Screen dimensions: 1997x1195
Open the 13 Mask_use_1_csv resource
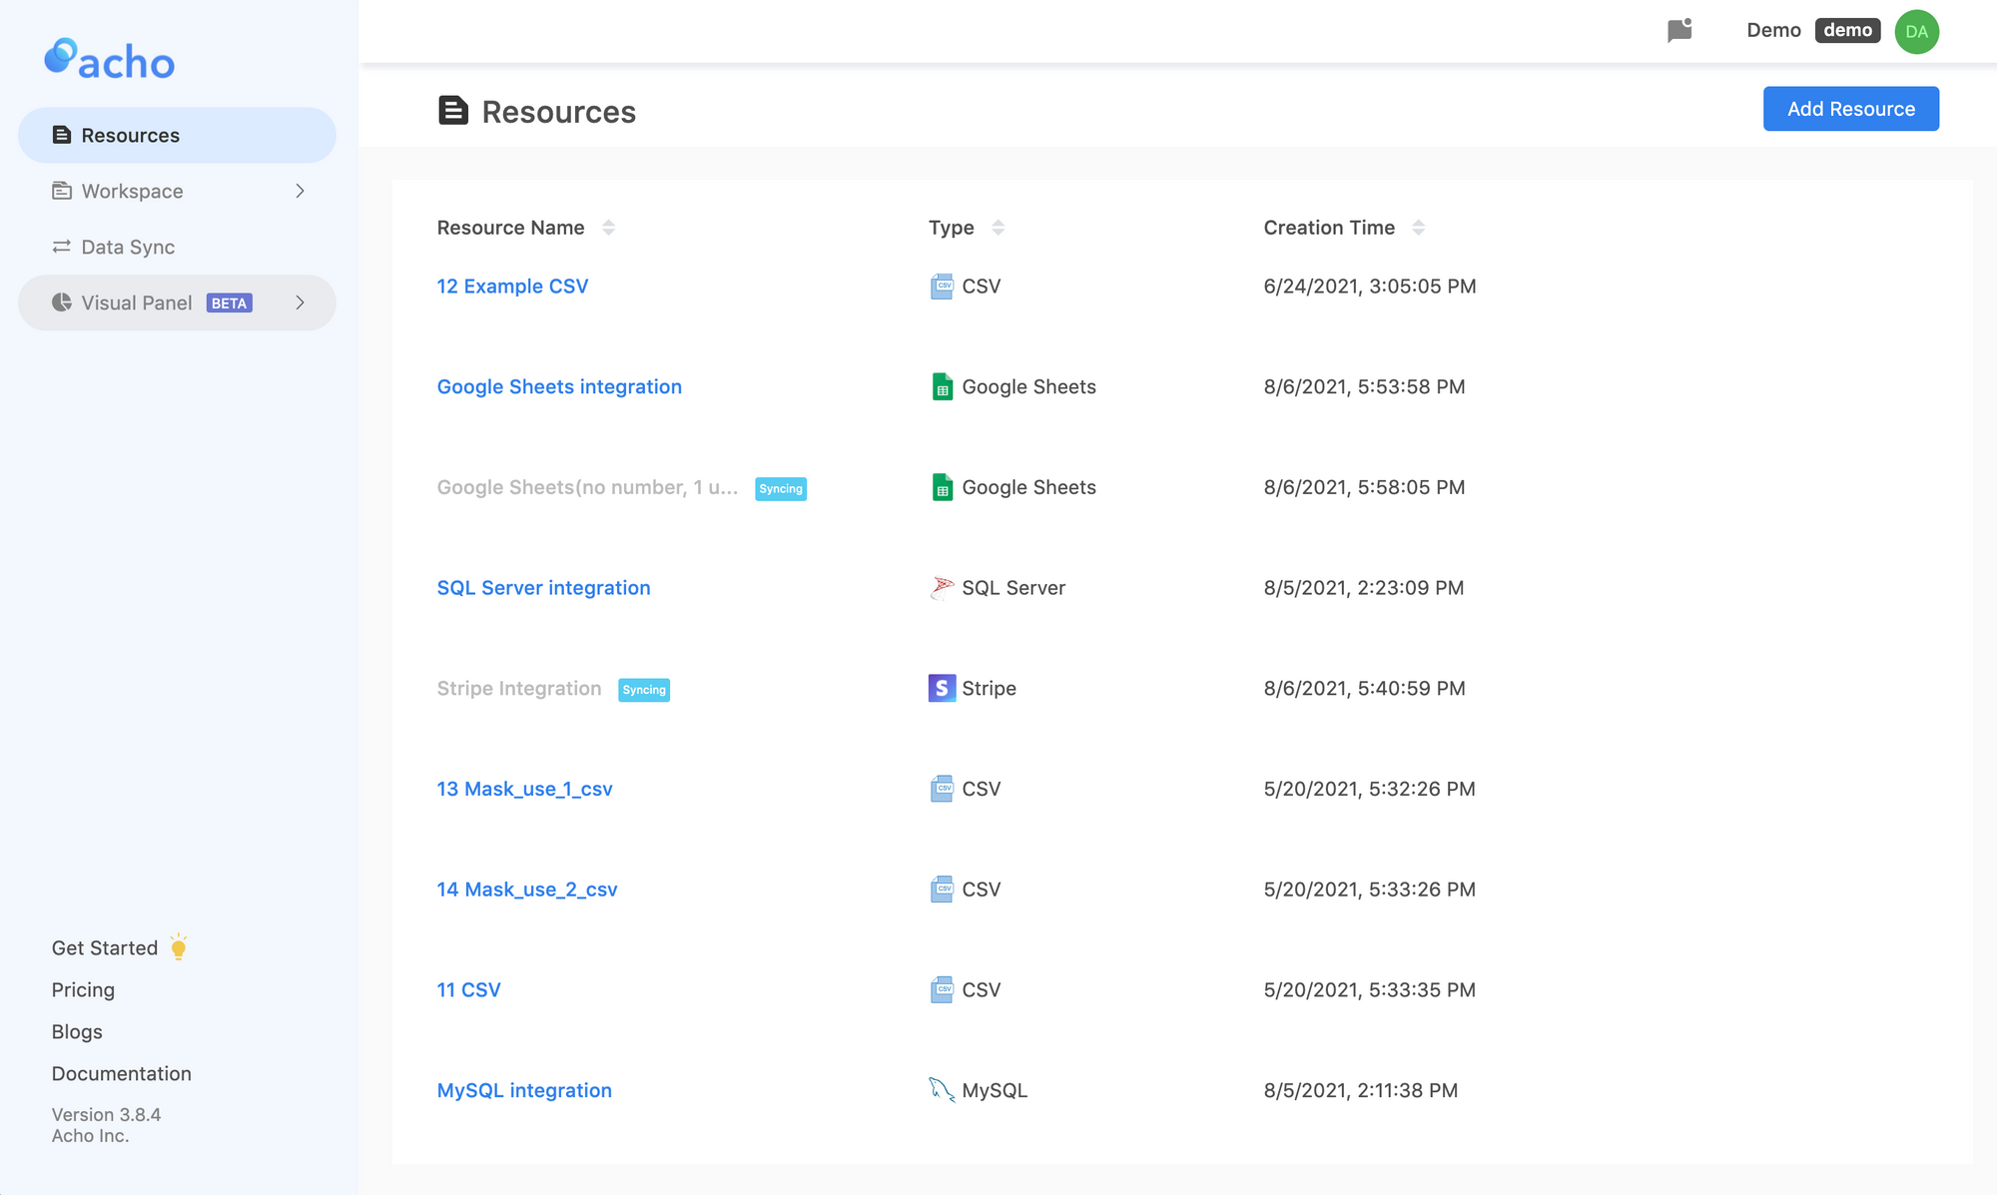pos(524,789)
